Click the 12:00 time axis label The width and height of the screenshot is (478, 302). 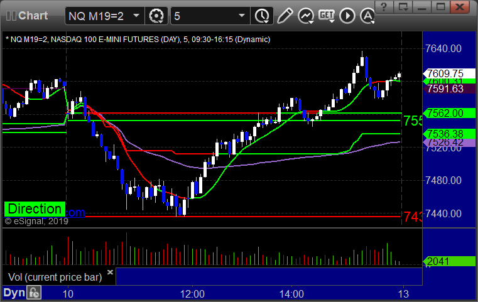tap(192, 294)
